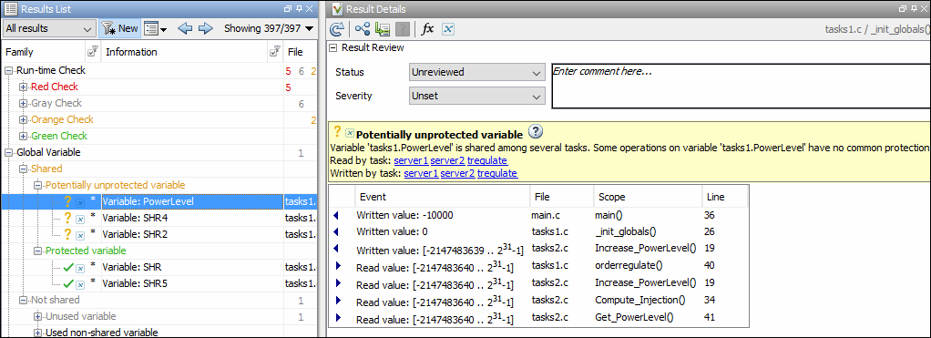Click the blue x variable icon in toolbar
This screenshot has height=338, width=931.
(448, 28)
